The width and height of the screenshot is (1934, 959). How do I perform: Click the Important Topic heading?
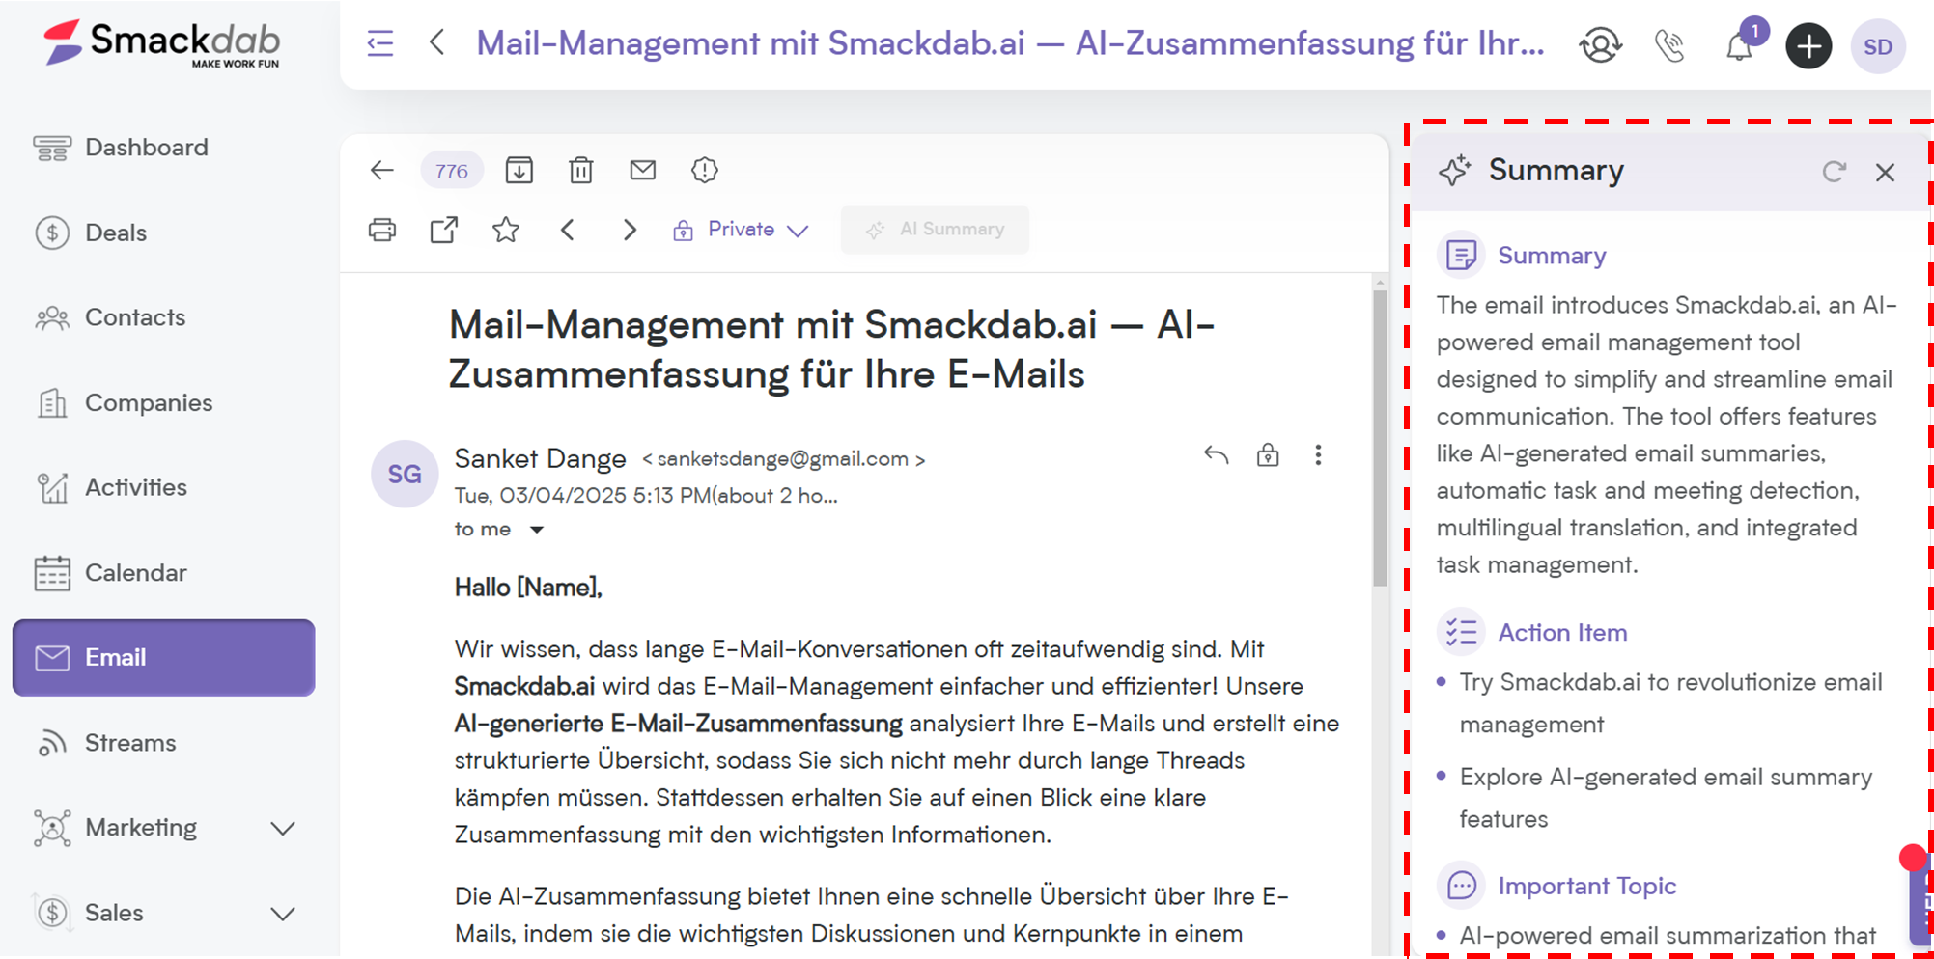click(1586, 886)
